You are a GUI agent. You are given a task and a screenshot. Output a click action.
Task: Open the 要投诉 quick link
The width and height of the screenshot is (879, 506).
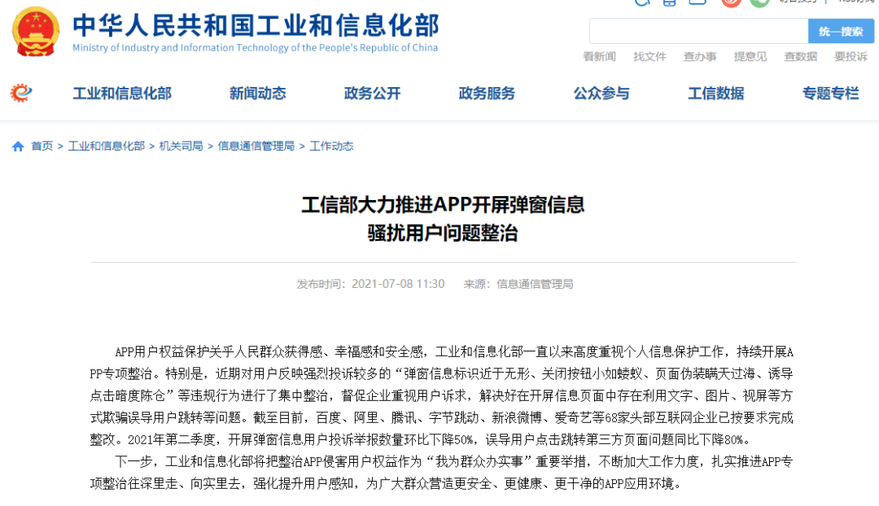(x=851, y=56)
